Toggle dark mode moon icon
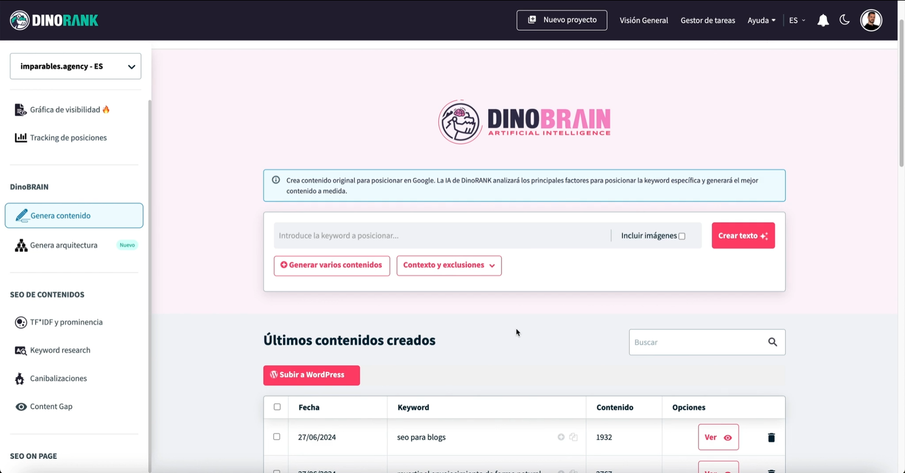 click(x=844, y=20)
